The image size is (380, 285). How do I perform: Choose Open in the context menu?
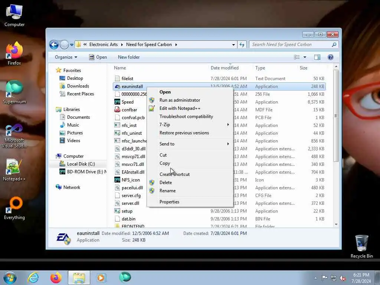click(190, 92)
